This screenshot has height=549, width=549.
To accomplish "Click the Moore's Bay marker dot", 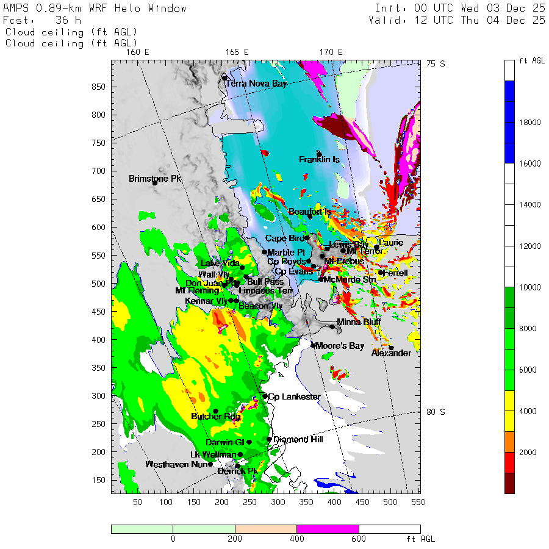I will 313,346.
